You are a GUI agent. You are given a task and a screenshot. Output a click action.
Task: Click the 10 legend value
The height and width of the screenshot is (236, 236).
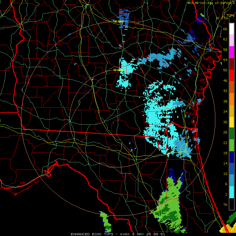click(225, 174)
